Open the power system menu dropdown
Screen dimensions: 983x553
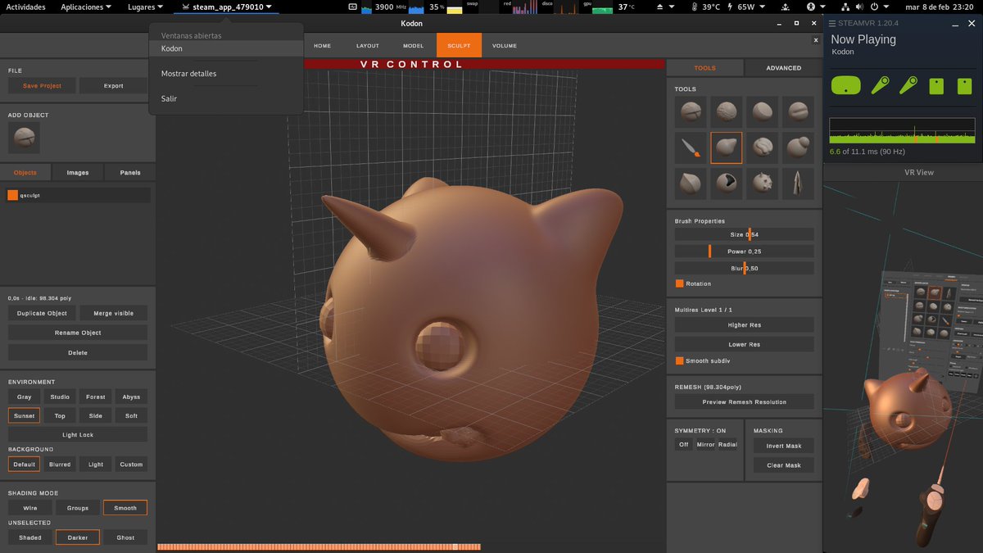click(878, 7)
